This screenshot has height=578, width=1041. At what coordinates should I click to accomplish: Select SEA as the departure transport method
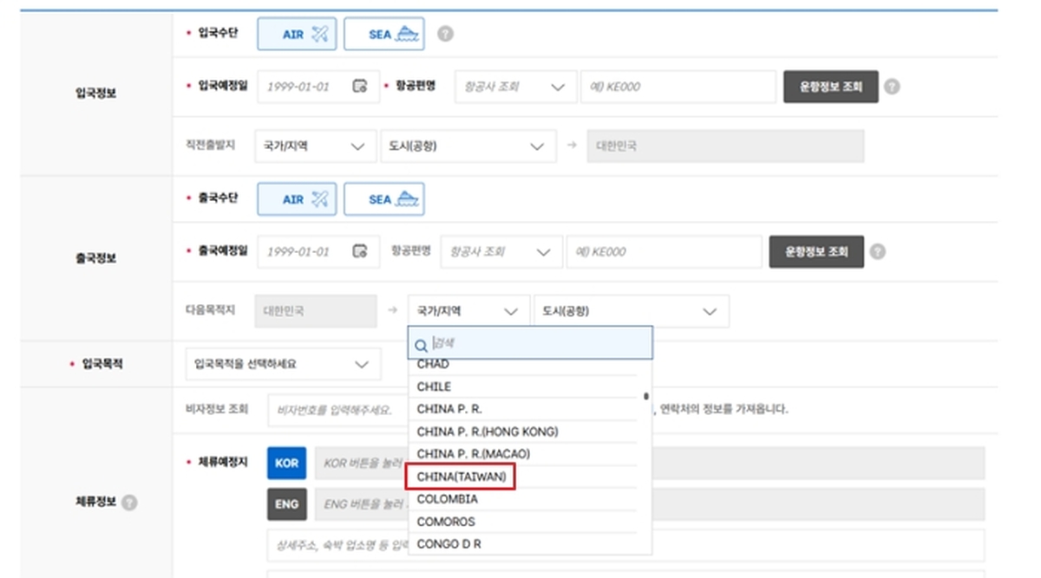[x=383, y=198]
